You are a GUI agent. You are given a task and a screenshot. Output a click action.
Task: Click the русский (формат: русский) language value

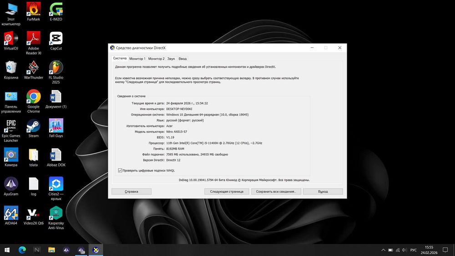185,120
